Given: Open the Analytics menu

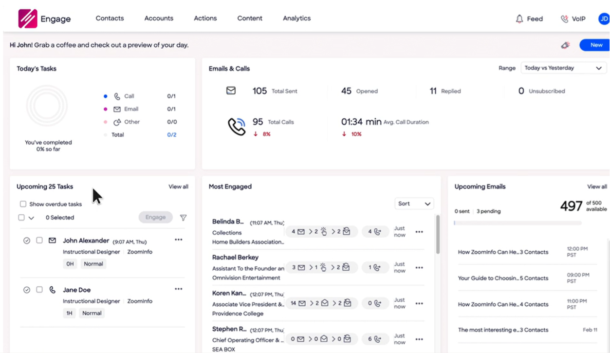Looking at the screenshot, I should tap(296, 19).
